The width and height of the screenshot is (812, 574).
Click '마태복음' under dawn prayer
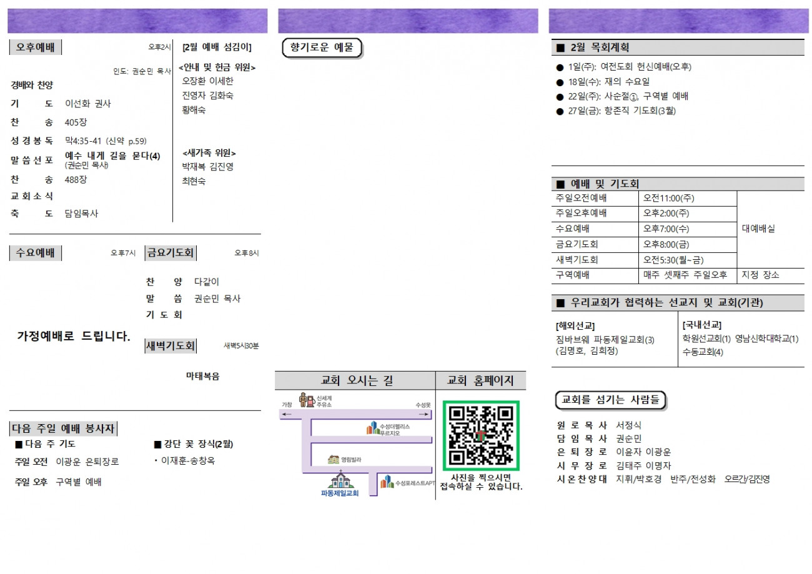point(203,376)
